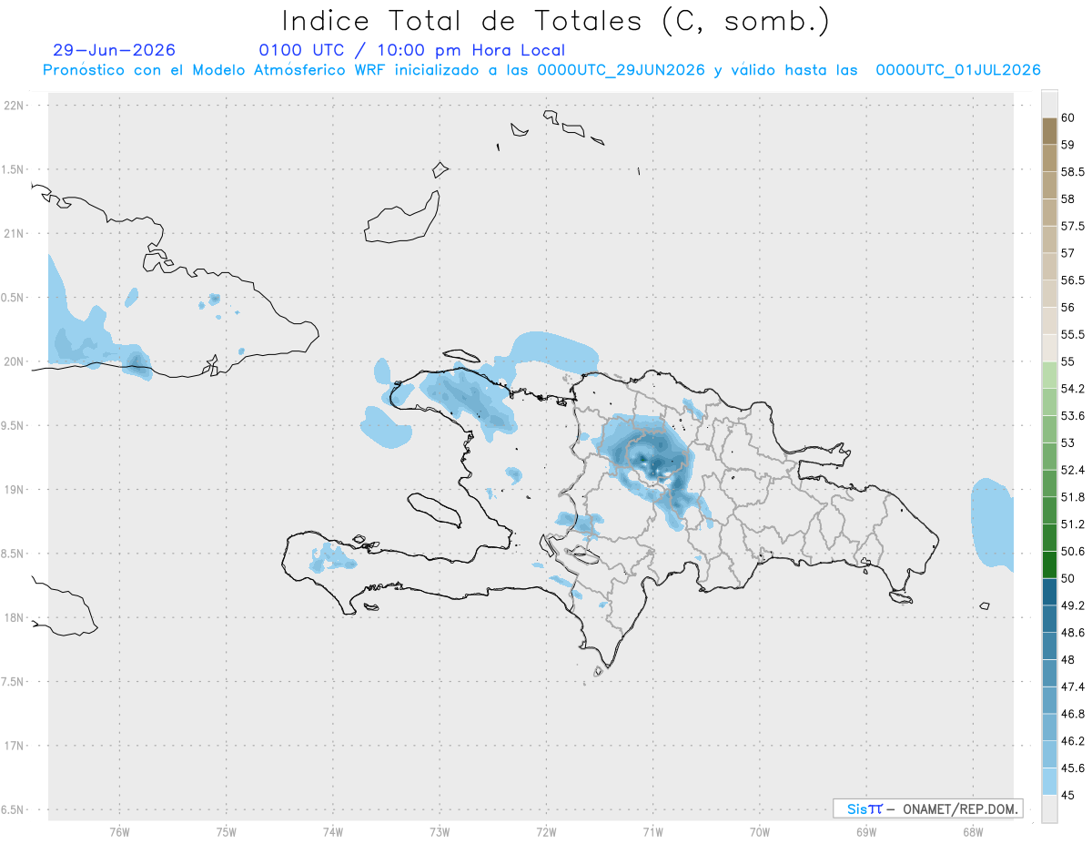Click the "21N" latitude label
Image resolution: width=1092 pixels, height=844 pixels.
(15, 233)
